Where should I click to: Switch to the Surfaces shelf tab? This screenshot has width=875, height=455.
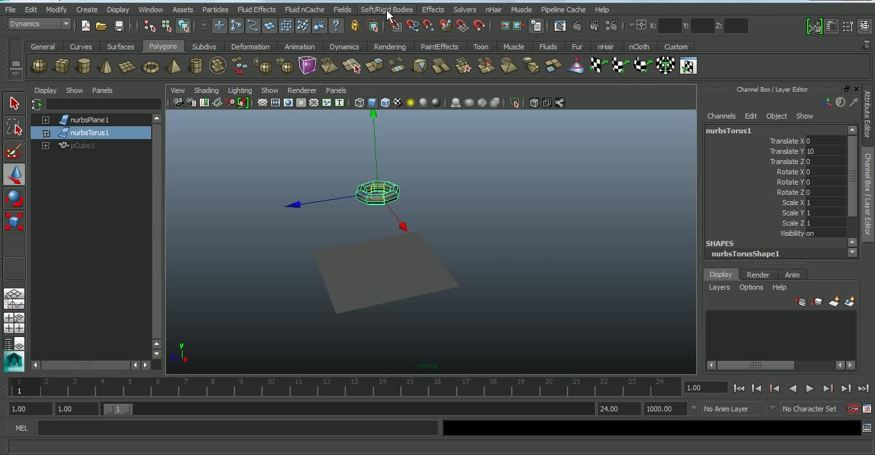pos(120,47)
